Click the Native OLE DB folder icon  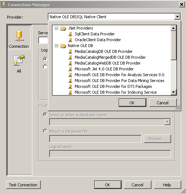(63, 46)
